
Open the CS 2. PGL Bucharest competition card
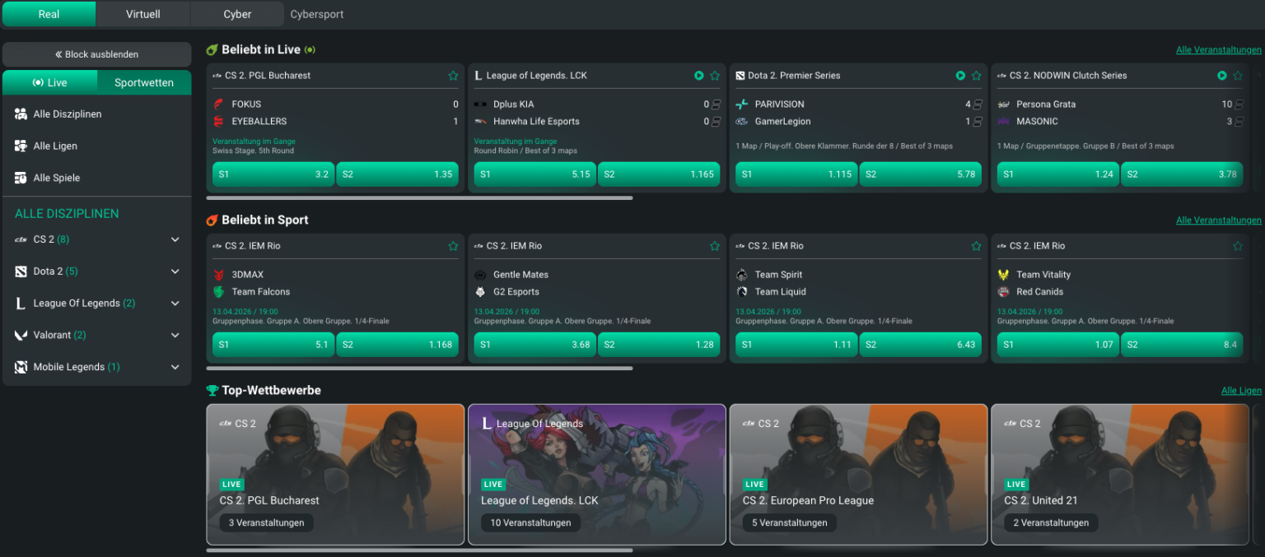(335, 475)
